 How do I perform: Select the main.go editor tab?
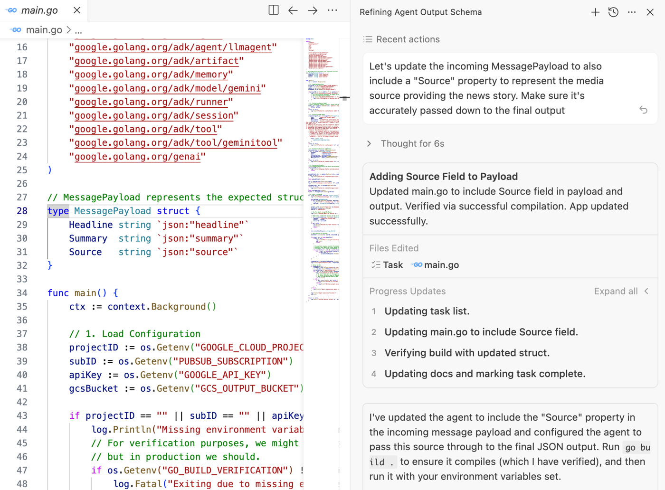(x=39, y=10)
